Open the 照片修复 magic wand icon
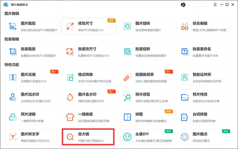The width and height of the screenshot is (238, 149). [127, 97]
